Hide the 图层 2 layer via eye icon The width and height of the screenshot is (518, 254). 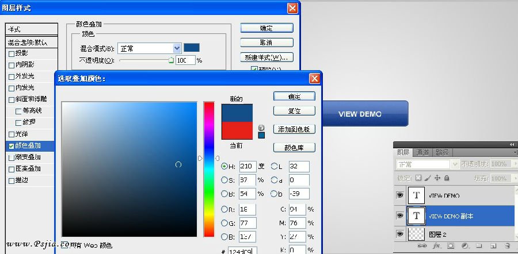pyautogui.click(x=400, y=234)
